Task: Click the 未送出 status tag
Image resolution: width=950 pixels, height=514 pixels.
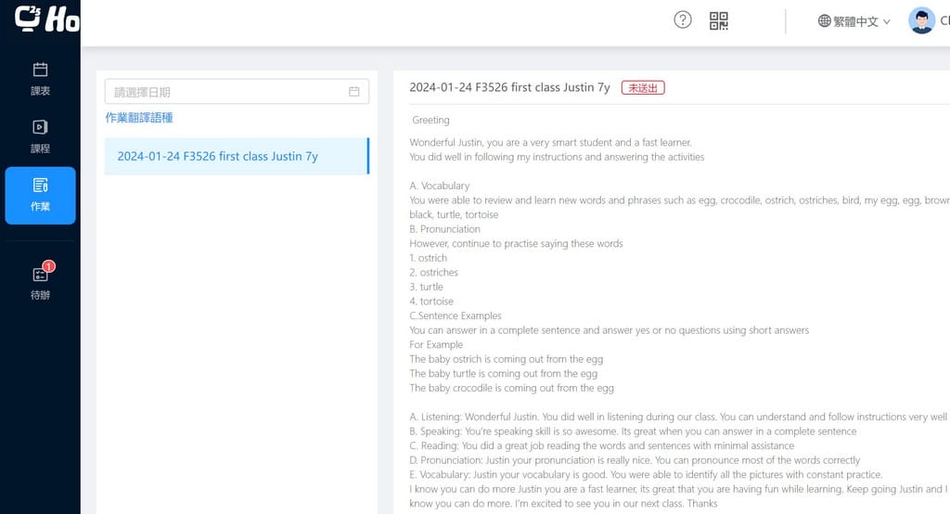Action: tap(643, 88)
